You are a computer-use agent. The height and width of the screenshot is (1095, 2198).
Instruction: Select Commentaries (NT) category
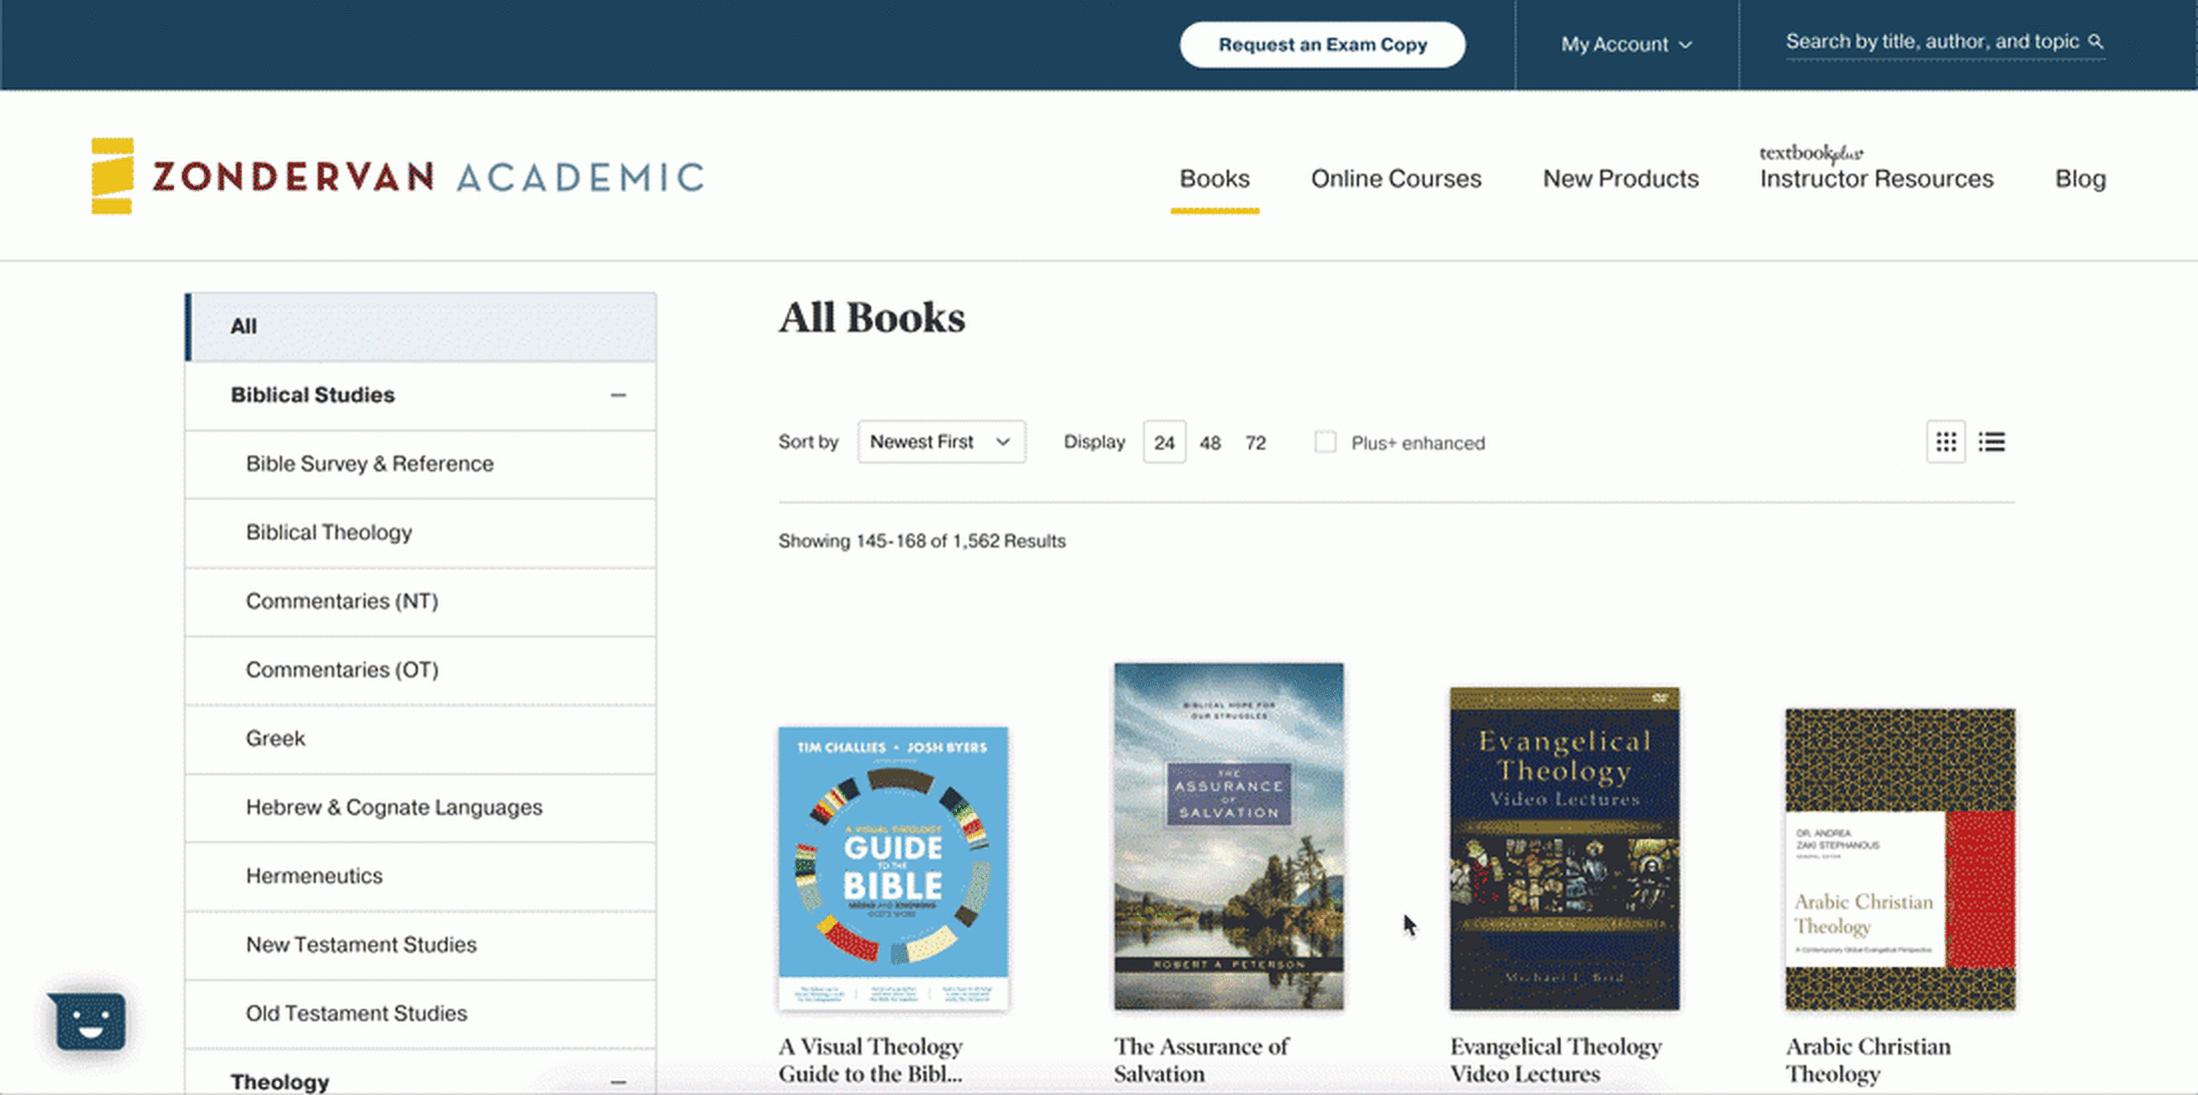pyautogui.click(x=421, y=601)
